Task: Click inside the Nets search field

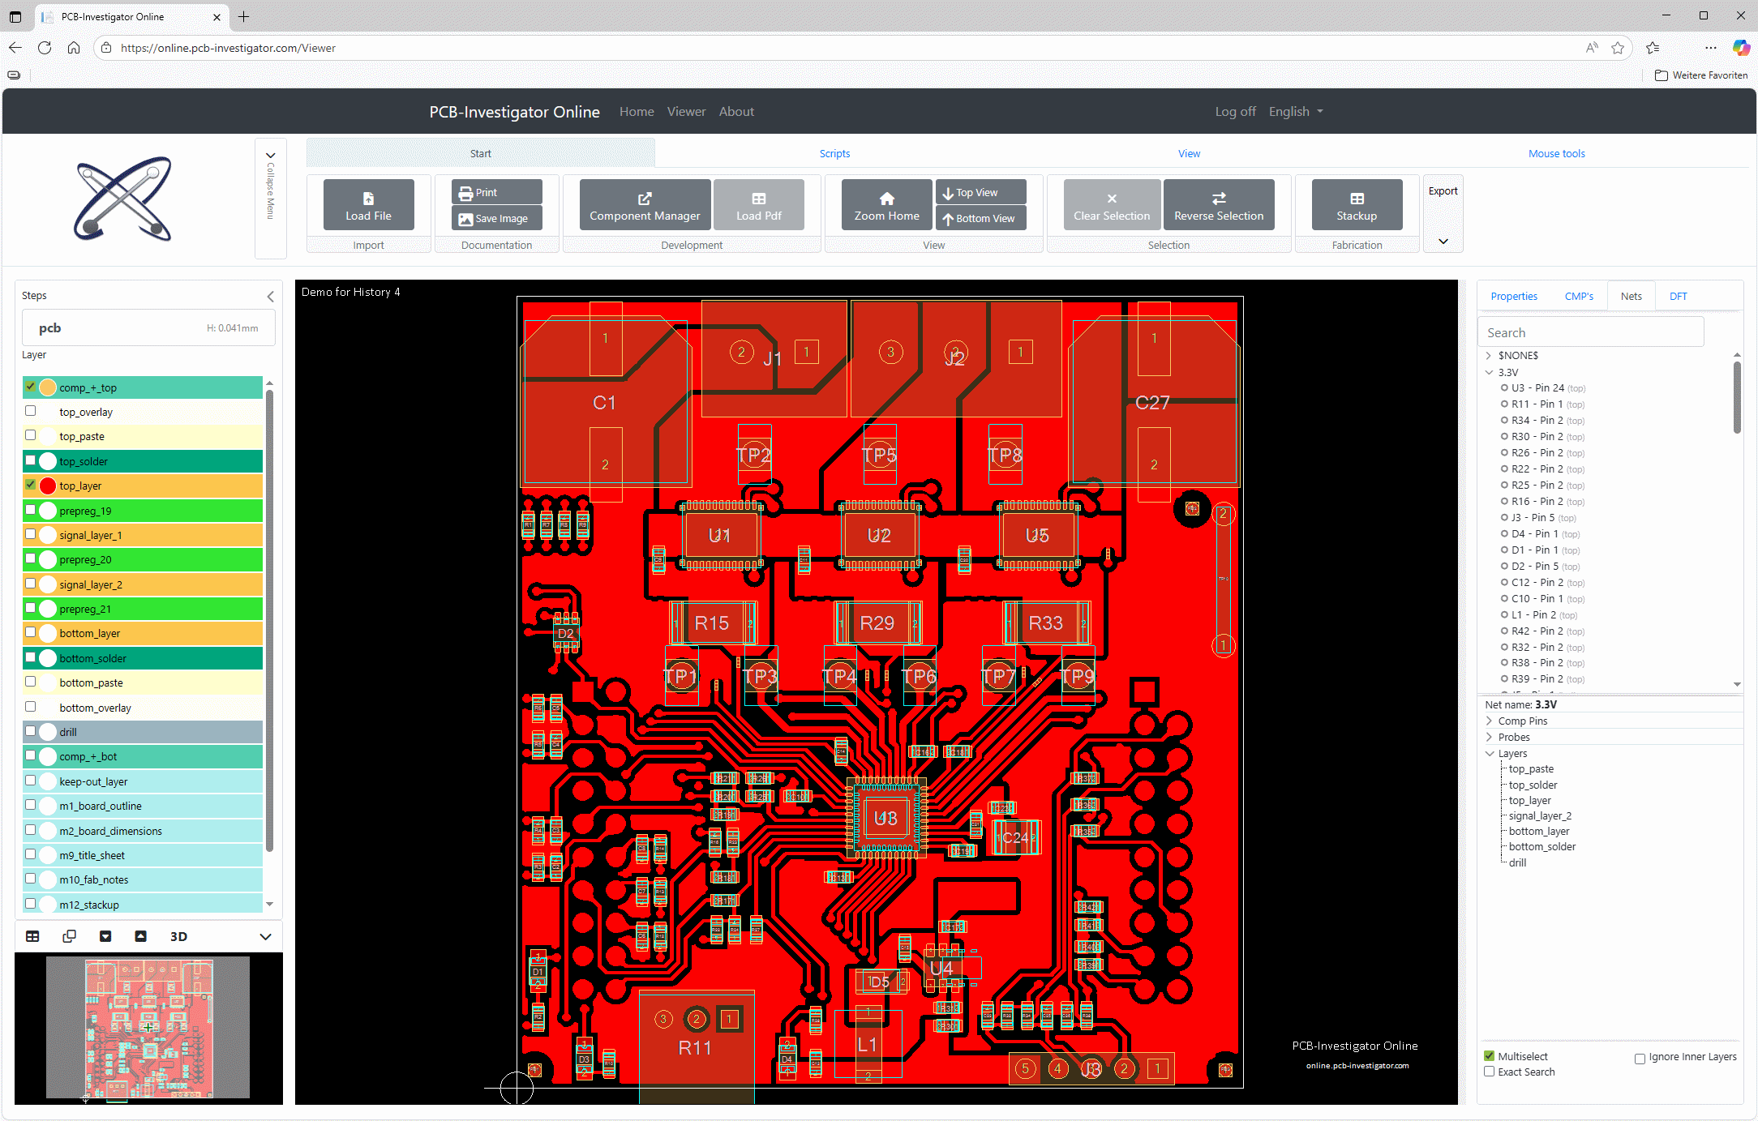Action: [x=1589, y=332]
